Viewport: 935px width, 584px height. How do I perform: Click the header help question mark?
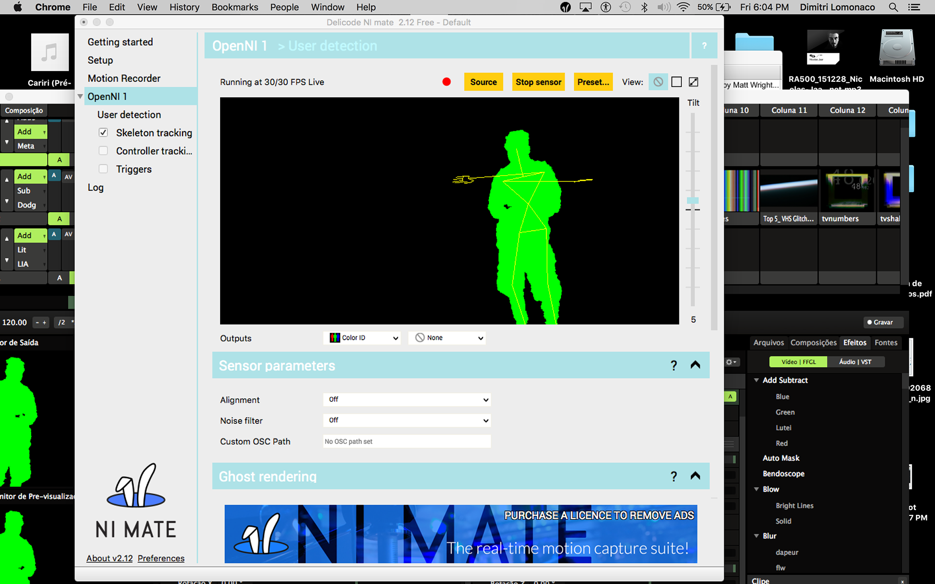(704, 46)
